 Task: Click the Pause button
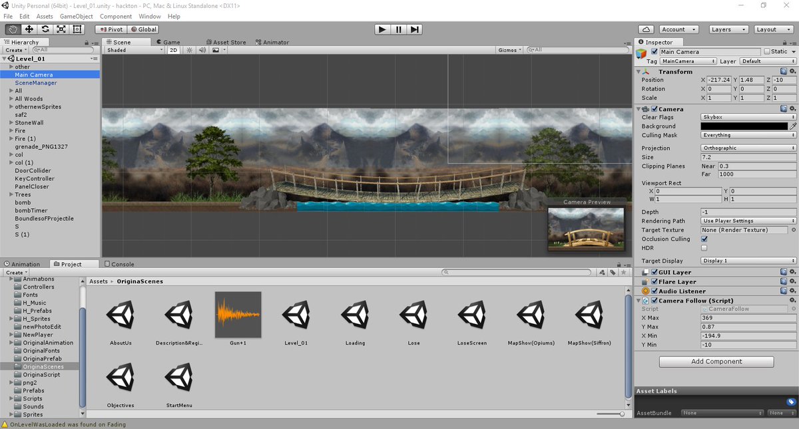[398, 29]
